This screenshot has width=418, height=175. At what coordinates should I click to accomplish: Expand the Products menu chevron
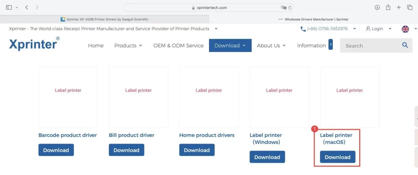pos(140,46)
